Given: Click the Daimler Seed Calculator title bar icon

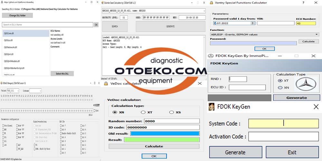Looking at the screenshot, I should [x=104, y=3].
